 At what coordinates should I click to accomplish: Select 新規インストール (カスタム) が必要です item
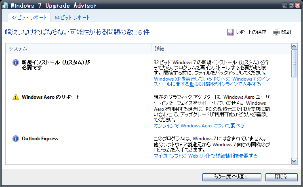pos(56,65)
